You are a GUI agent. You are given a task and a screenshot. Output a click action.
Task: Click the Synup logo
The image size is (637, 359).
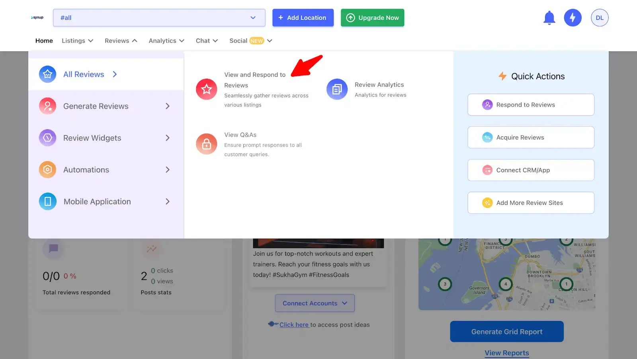(37, 17)
